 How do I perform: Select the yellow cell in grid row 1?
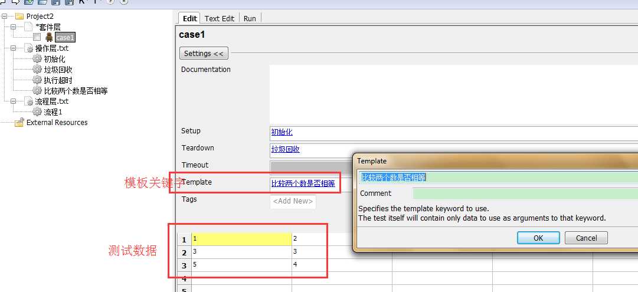242,239
